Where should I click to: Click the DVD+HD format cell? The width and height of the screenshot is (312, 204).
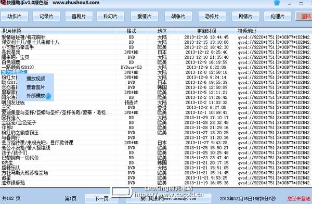132,72
